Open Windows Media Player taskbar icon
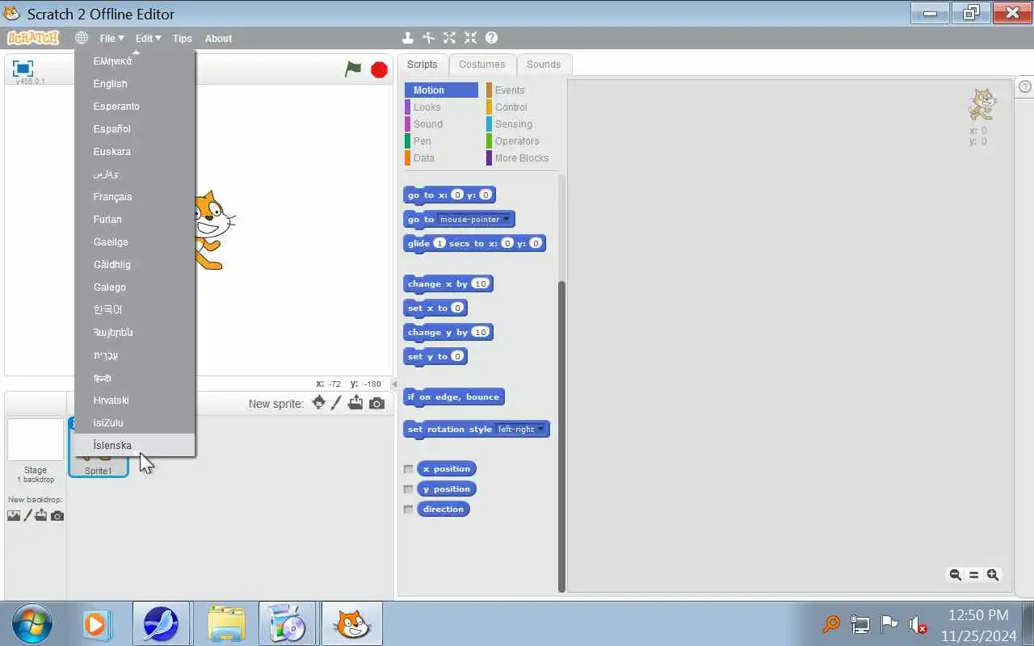The image size is (1034, 646). pyautogui.click(x=98, y=624)
